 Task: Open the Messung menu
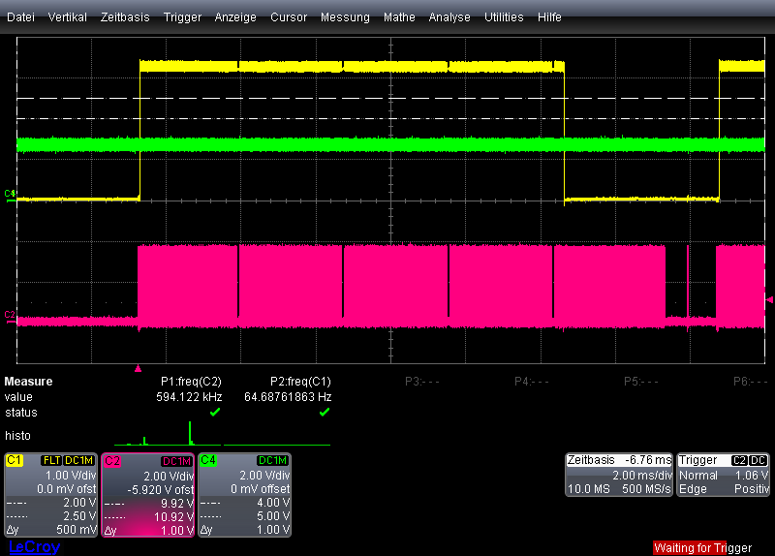click(345, 17)
